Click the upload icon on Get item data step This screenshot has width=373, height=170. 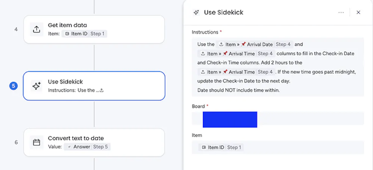point(37,29)
